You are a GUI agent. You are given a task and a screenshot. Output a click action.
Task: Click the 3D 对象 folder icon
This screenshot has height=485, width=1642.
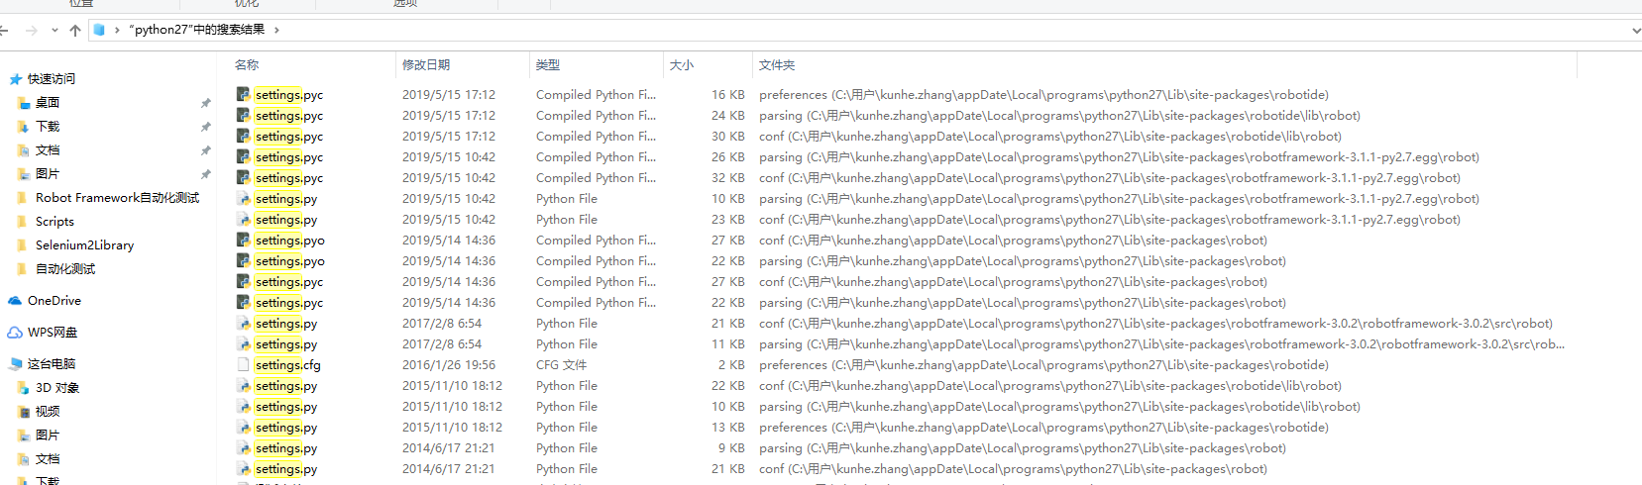pos(24,388)
